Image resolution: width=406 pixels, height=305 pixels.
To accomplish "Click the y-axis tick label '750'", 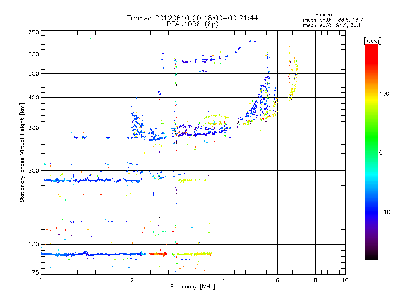I will pos(33,32).
